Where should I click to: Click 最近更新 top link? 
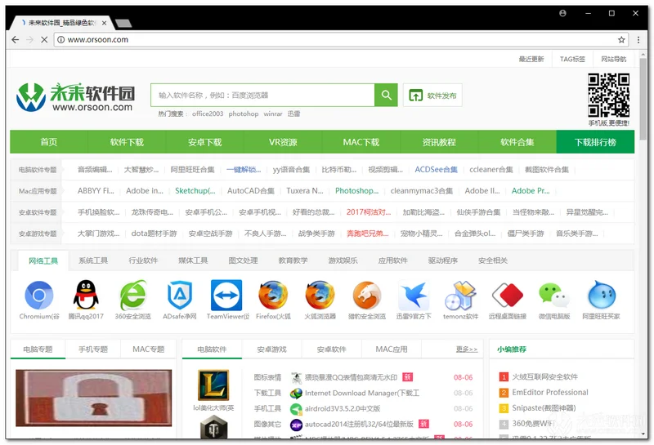click(x=531, y=59)
